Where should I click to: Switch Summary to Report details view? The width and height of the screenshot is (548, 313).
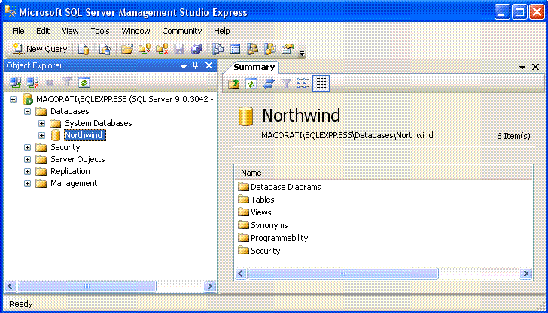click(321, 83)
